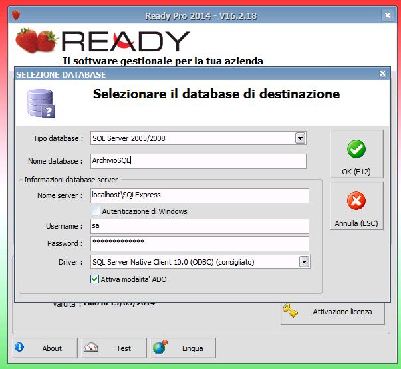Screen dimensions: 401x369
Task: Cancel with Annulla (ESC) button
Action: pyautogui.click(x=356, y=206)
